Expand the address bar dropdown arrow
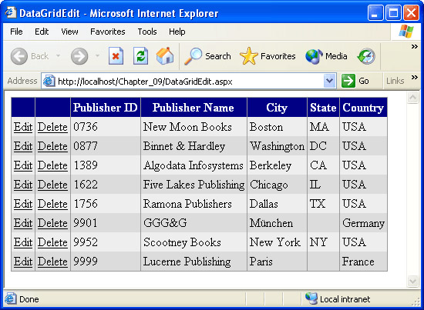This screenshot has width=424, height=310. click(329, 81)
